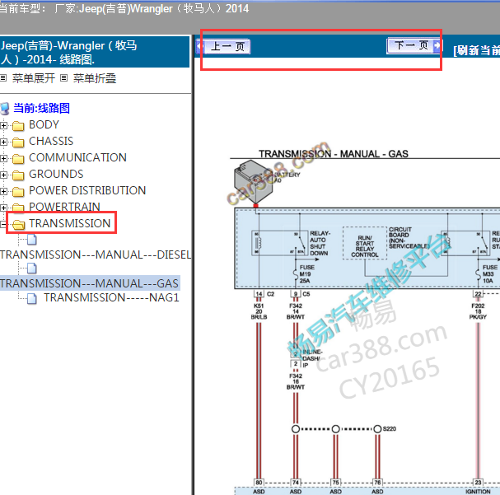Click the S220 splice label
The image size is (500, 495).
[390, 429]
